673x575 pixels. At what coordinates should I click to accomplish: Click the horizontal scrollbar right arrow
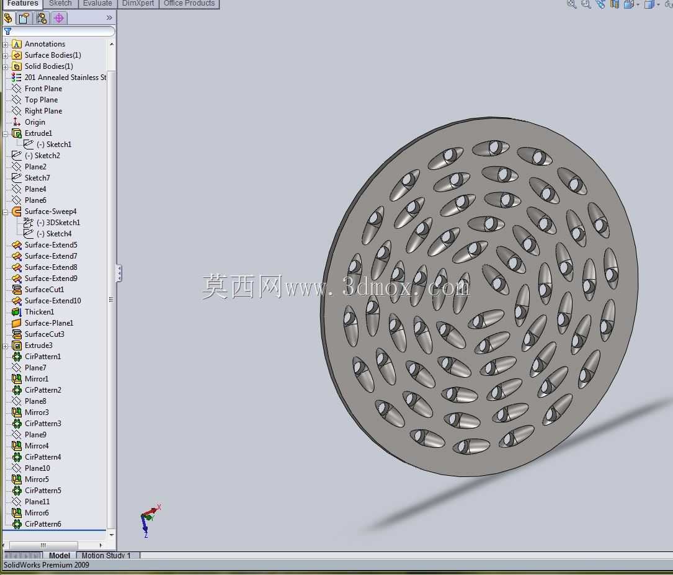coord(100,545)
